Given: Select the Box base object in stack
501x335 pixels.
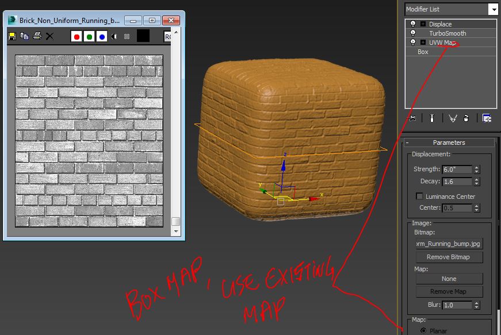Looking at the screenshot, I should tap(423, 52).
